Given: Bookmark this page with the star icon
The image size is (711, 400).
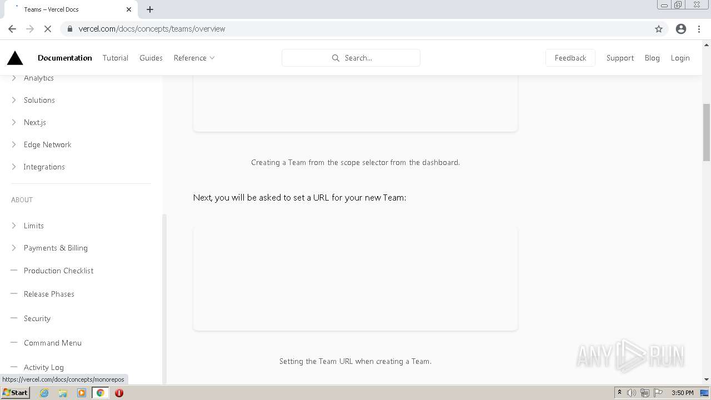Looking at the screenshot, I should (659, 29).
